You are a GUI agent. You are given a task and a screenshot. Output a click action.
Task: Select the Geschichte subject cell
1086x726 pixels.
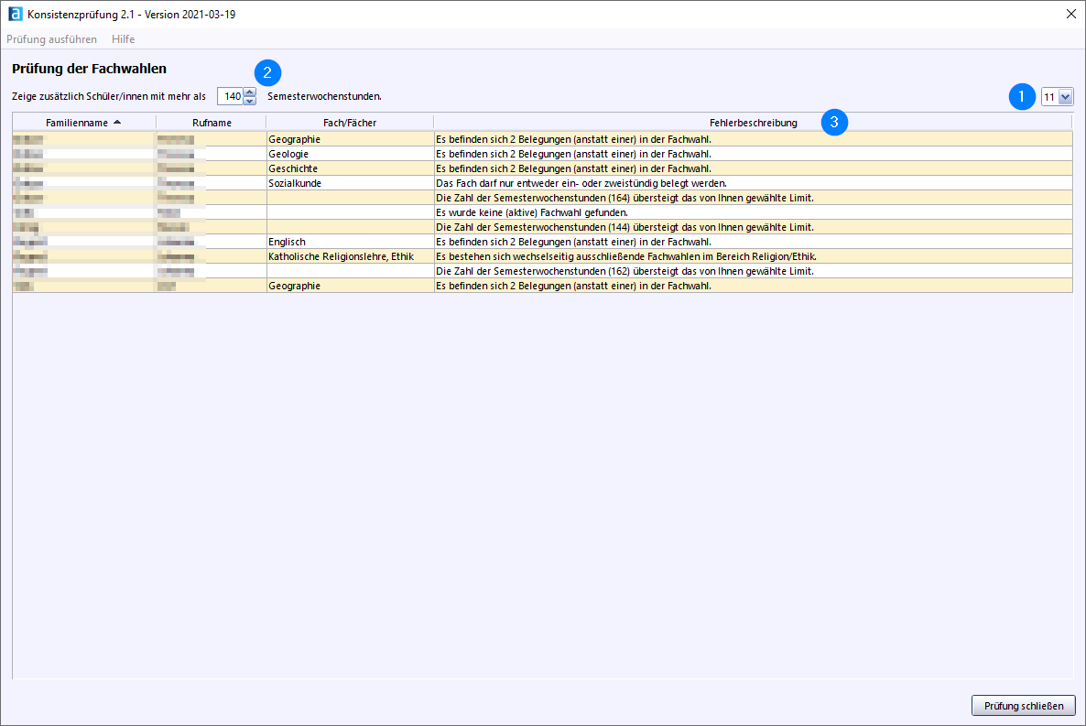coord(350,168)
